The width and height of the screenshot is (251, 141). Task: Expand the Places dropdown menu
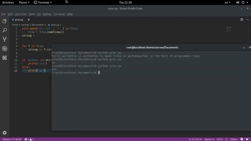click(x=24, y=2)
